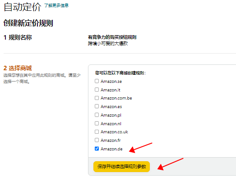Open the 了解更多信息 link
The width and height of the screenshot is (236, 186).
pos(56,5)
